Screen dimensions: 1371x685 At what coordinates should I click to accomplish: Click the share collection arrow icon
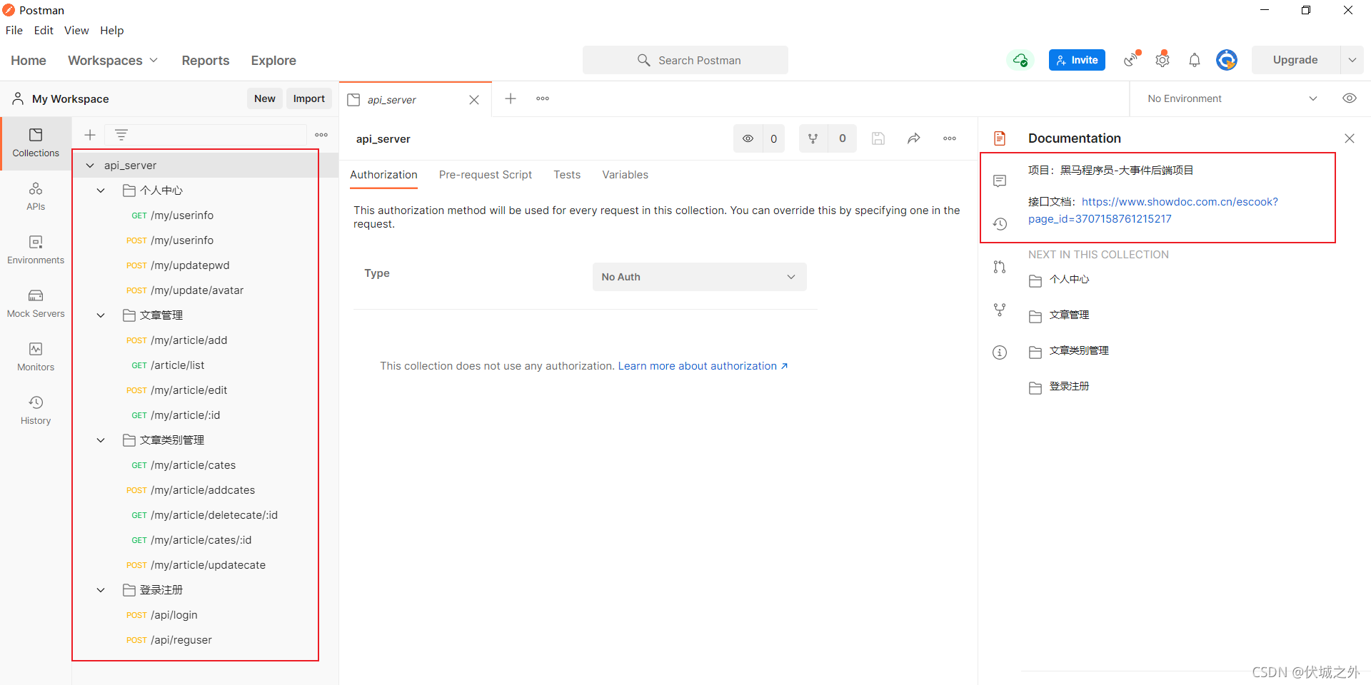[x=914, y=138]
